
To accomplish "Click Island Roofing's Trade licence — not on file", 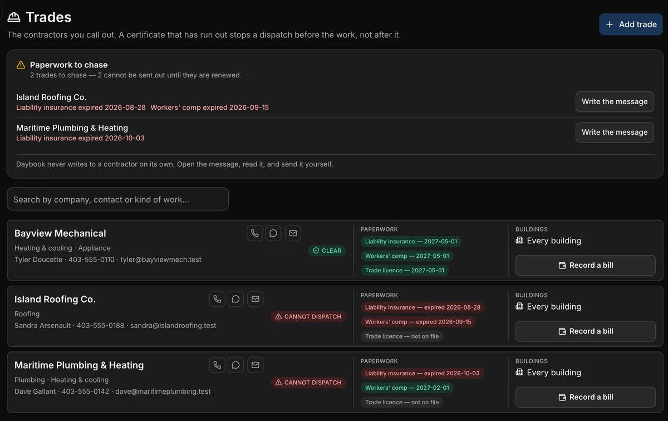I will coord(402,336).
